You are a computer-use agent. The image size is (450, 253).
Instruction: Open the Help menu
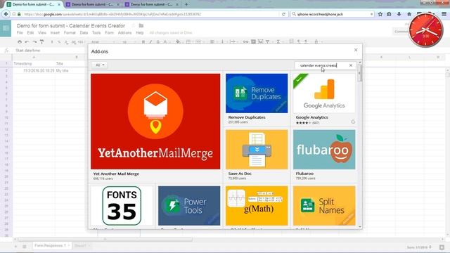pos(139,33)
